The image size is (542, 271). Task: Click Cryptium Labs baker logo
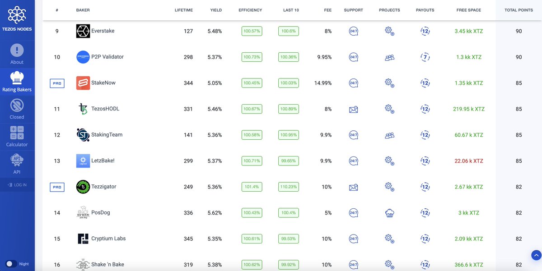point(83,239)
